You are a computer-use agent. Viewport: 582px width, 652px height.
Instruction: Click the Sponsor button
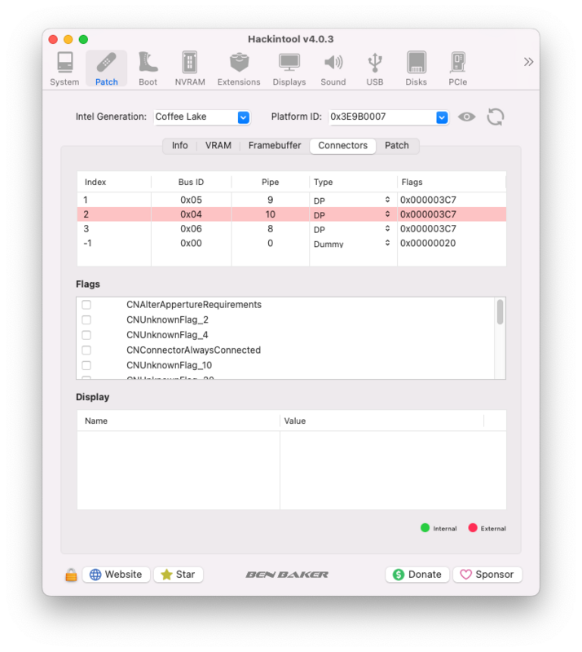pyautogui.click(x=487, y=575)
